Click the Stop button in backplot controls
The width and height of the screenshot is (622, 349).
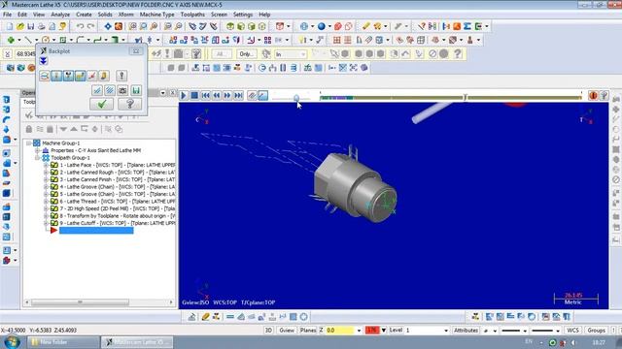click(x=194, y=95)
